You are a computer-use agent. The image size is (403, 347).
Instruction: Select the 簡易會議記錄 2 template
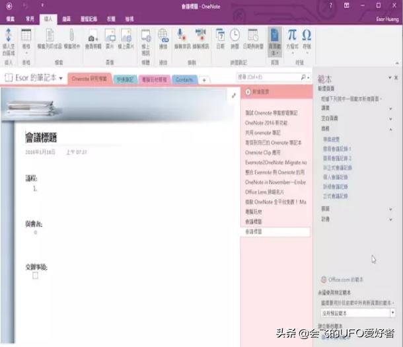pyautogui.click(x=337, y=158)
